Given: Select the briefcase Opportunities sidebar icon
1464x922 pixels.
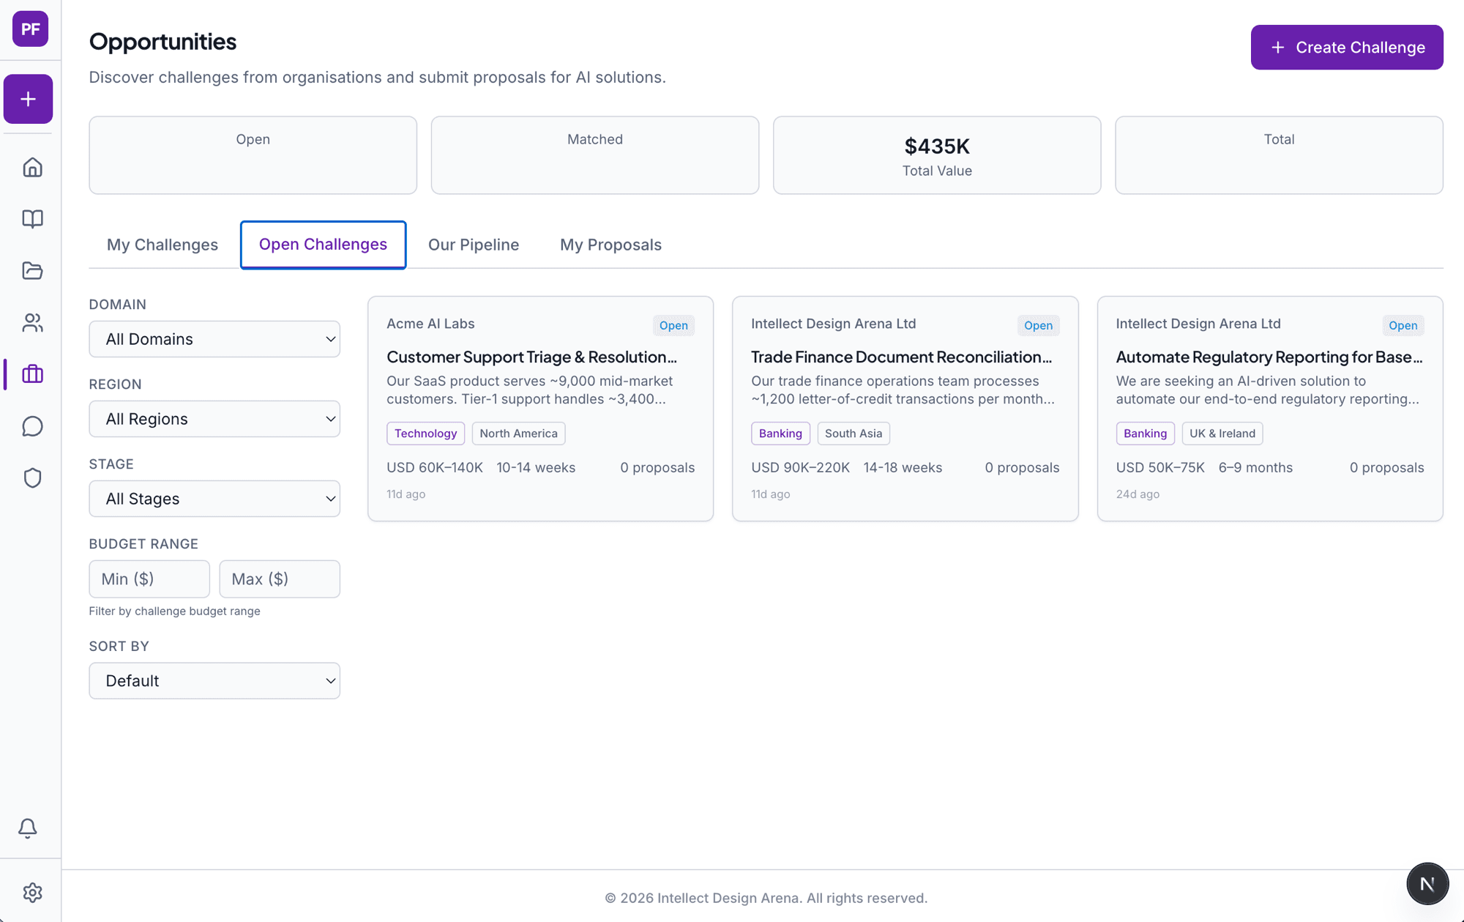Looking at the screenshot, I should click(x=32, y=374).
